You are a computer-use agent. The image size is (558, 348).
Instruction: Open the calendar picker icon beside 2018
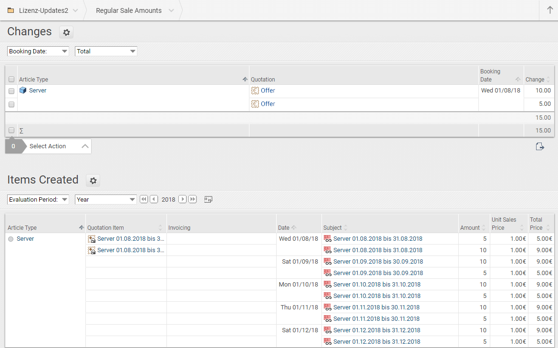tap(208, 199)
